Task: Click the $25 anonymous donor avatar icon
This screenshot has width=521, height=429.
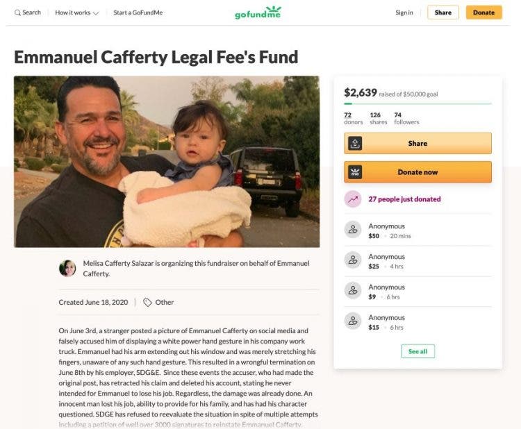Action: 353,261
